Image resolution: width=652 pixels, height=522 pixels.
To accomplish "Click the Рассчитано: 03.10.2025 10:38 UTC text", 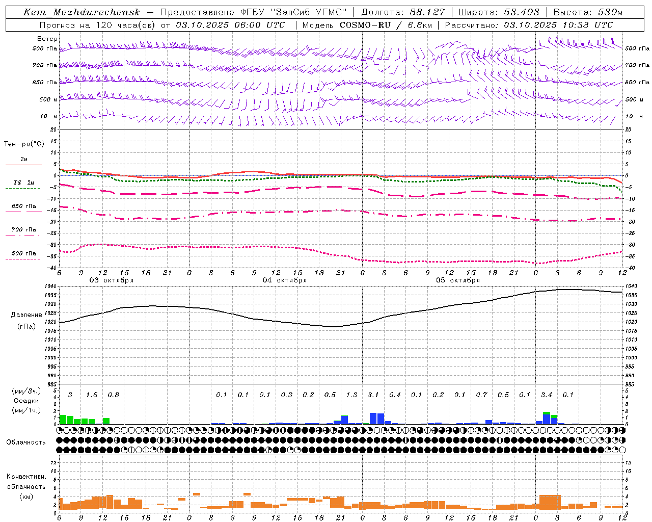I will [529, 25].
